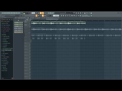Click the first top-row recording panel icon
The width and height of the screenshot is (122, 91).
click(37, 13)
